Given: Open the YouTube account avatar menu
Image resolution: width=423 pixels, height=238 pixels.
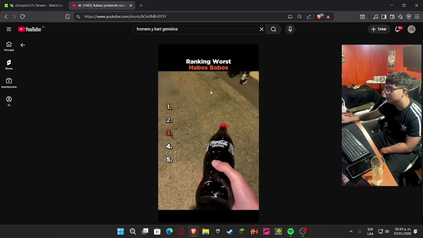Looking at the screenshot, I should pos(411,29).
